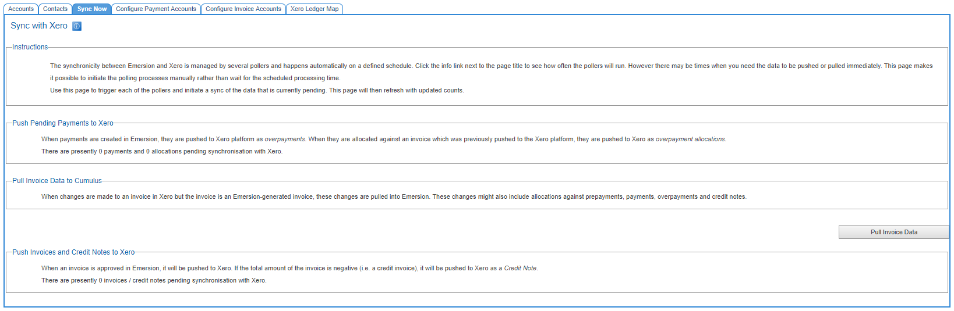954x311 pixels.
Task: Open Configure Payment Accounts tab
Action: tap(156, 9)
